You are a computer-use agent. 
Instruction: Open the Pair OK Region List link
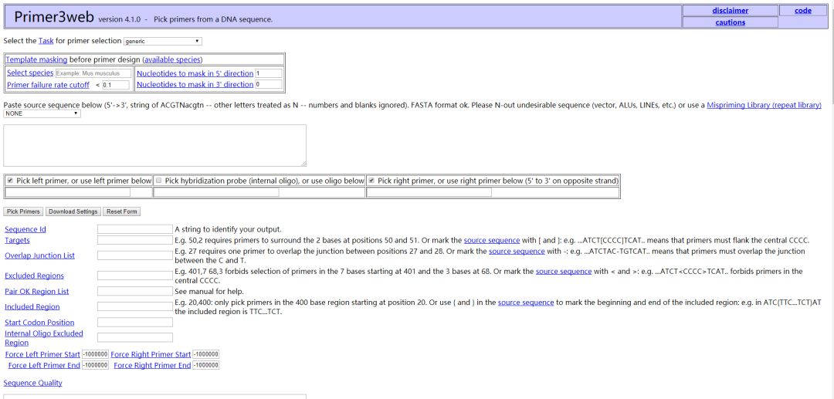point(37,291)
